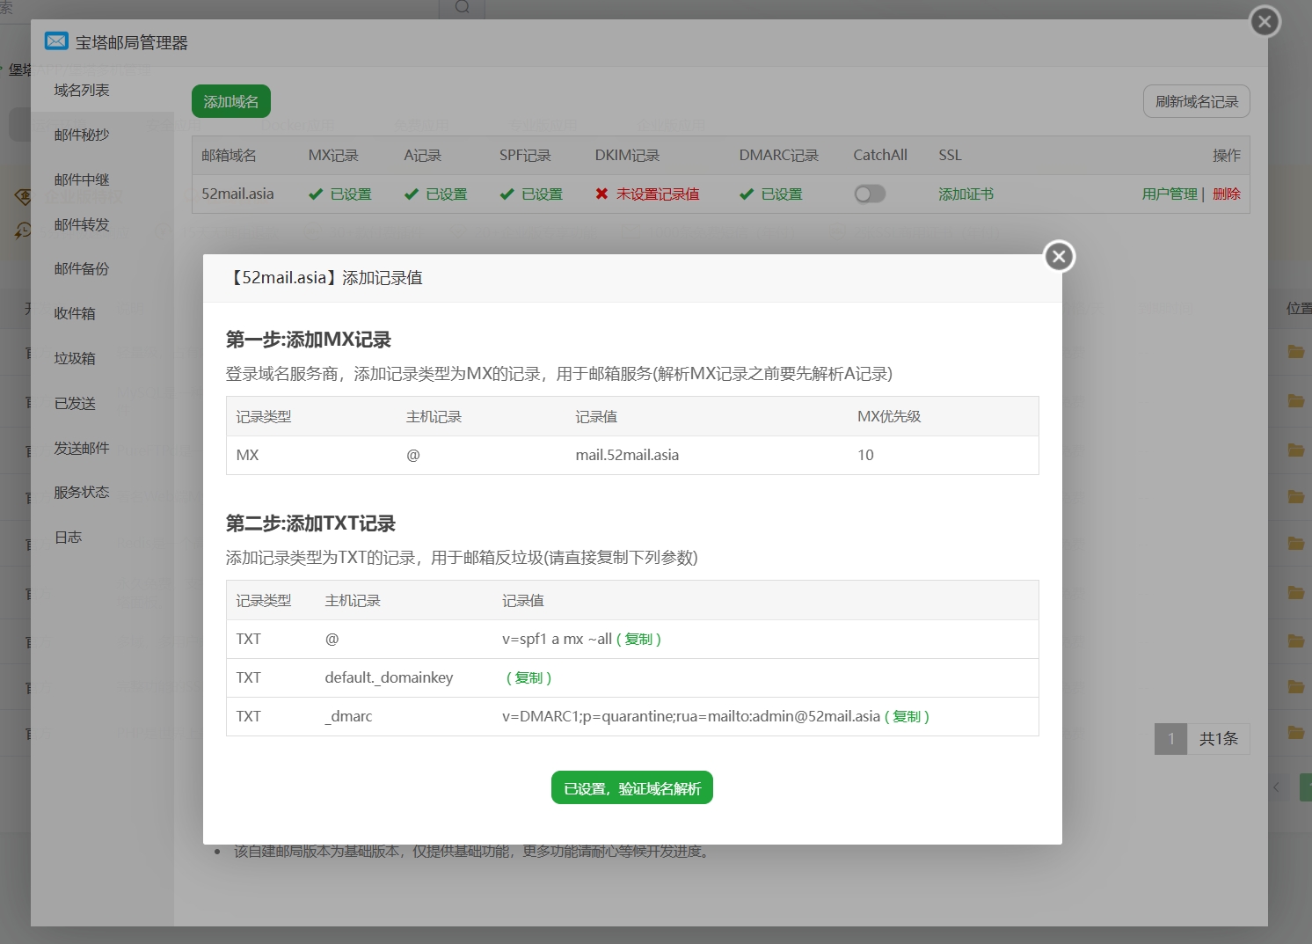Click the 添加域名 button
The width and height of the screenshot is (1312, 944).
230,101
